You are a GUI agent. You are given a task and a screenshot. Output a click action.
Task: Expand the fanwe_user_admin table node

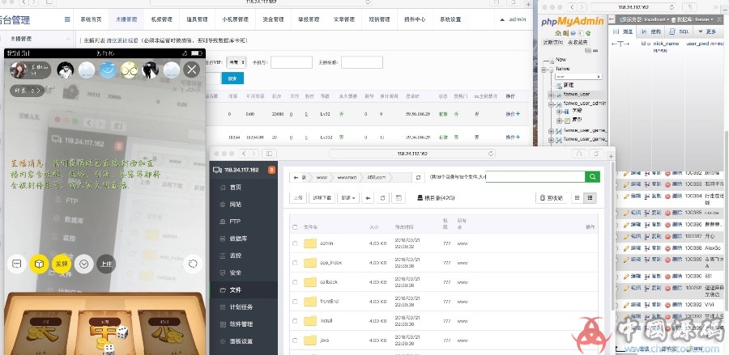pyautogui.click(x=552, y=104)
